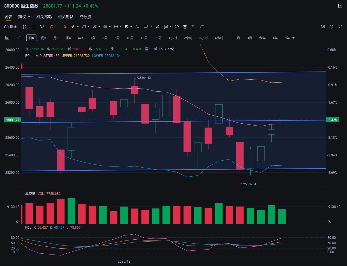
Task: Select the 4小时 timeframe
Action: (219, 38)
